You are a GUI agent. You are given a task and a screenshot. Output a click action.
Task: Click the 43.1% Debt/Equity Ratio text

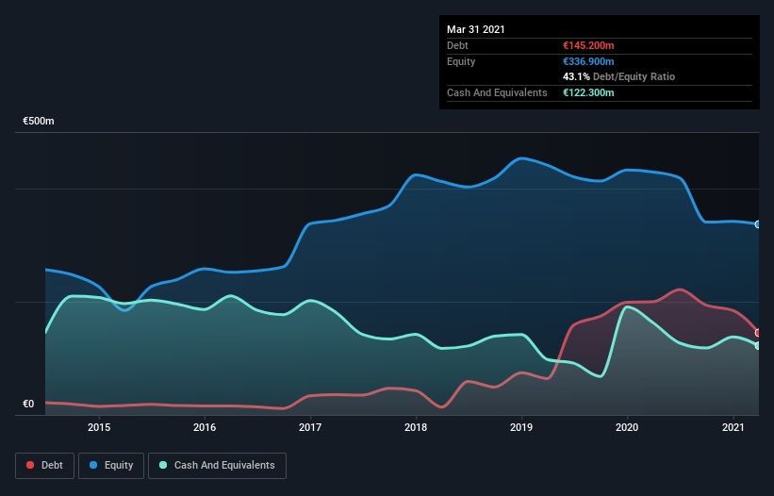click(619, 76)
